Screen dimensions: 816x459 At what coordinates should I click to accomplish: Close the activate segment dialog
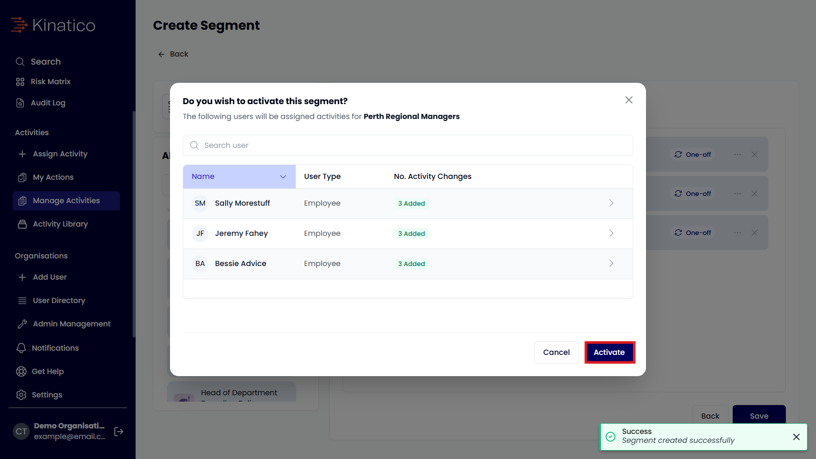point(629,100)
